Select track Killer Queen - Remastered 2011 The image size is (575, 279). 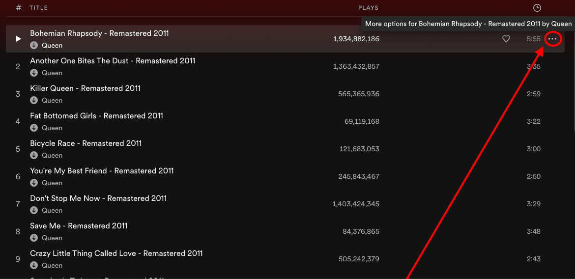[x=85, y=88]
